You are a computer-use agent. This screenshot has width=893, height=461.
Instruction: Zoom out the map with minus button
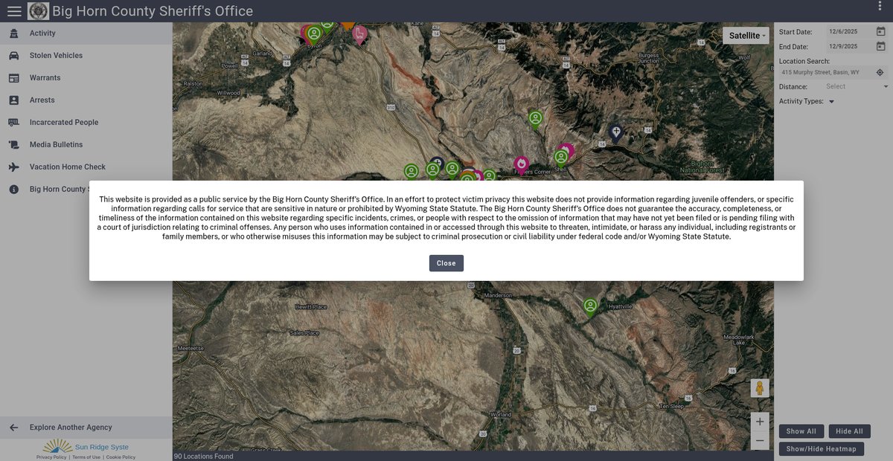[760, 441]
